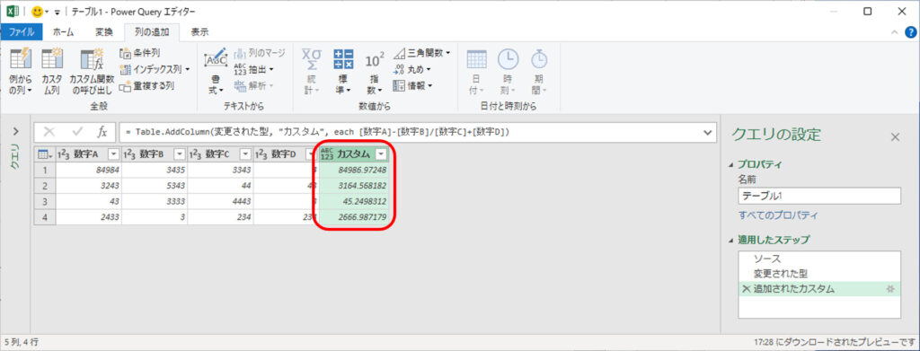Open the Scientific (指数) button
The image size is (920, 351).
(375, 72)
